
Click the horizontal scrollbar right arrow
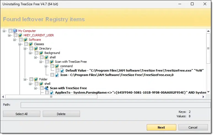click(203, 97)
